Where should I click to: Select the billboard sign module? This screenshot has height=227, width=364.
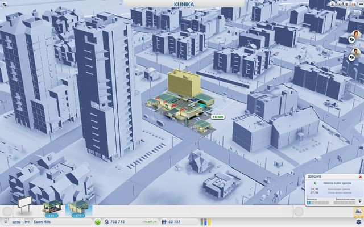coord(25,205)
